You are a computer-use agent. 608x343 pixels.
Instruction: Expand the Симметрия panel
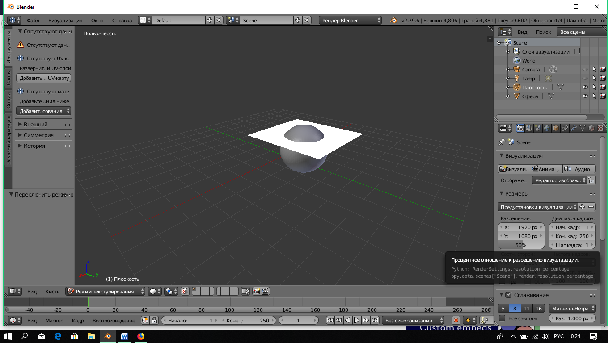pos(38,135)
